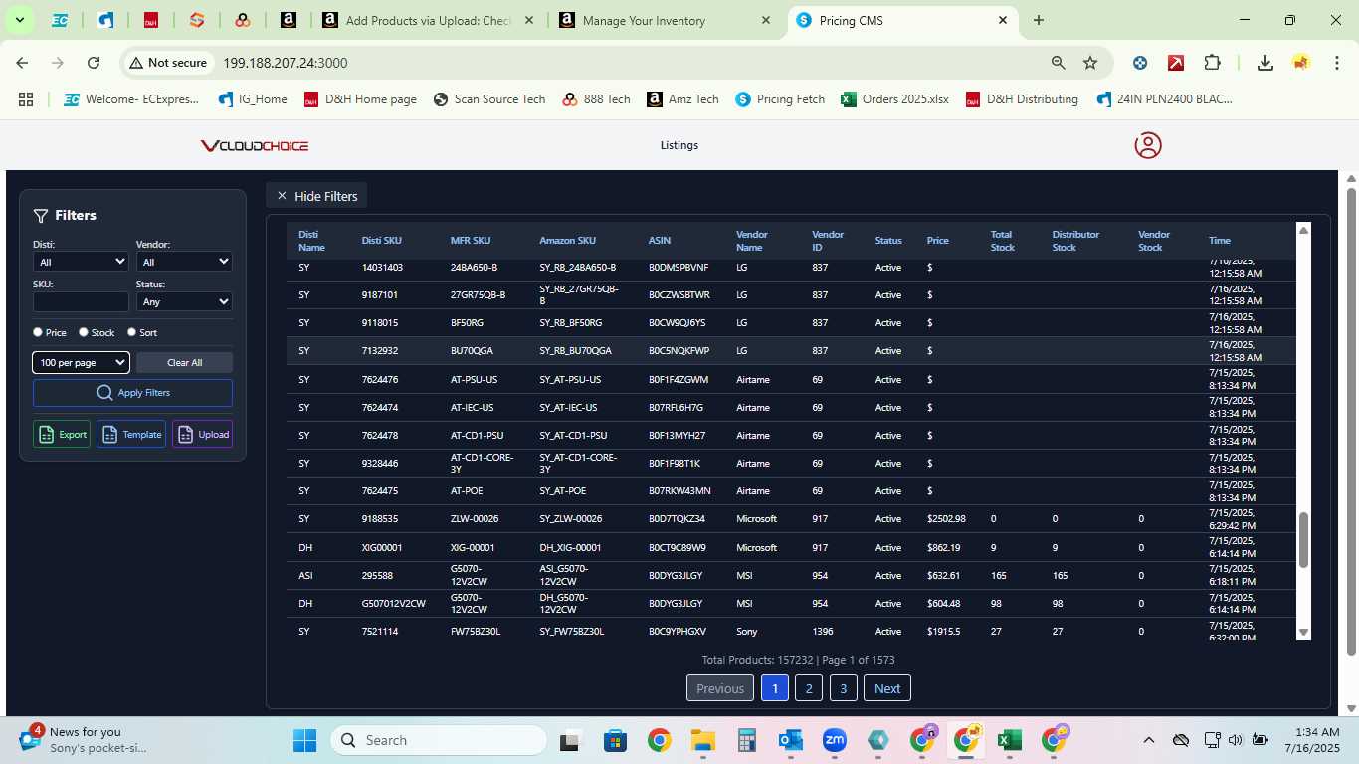This screenshot has width=1359, height=764.
Task: Select the Stock radio button
Action: 84,332
